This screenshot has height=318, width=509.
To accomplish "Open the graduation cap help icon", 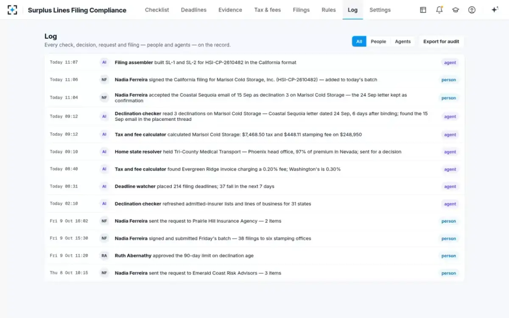I will 456,10.
